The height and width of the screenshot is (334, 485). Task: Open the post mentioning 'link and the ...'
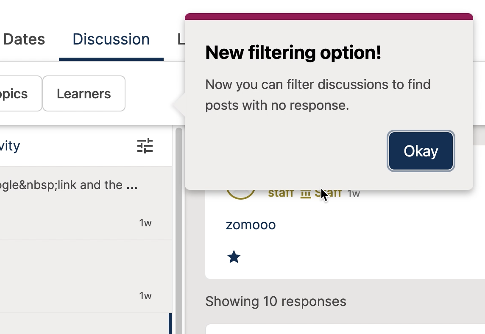click(x=68, y=185)
